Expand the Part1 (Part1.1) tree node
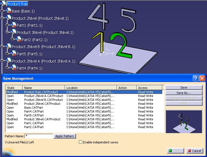Viewport: 207px width, 157px height. [x=7, y=25]
